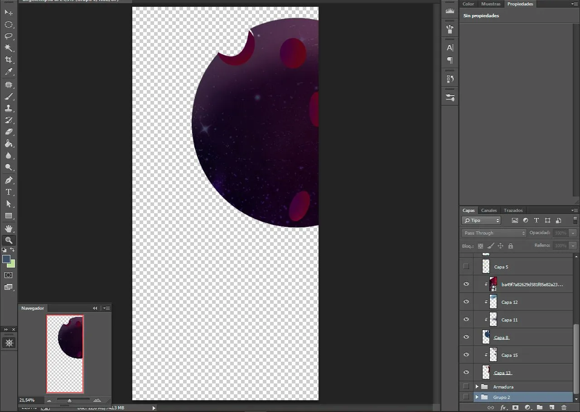Select the Rectangle shape tool
Viewport: 580px width, 412px height.
click(9, 216)
